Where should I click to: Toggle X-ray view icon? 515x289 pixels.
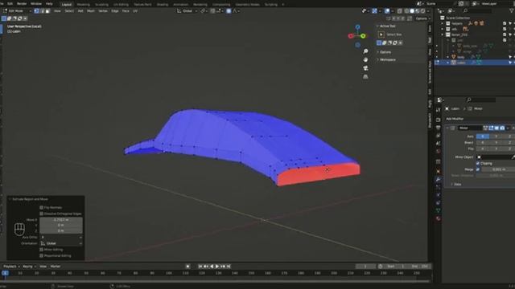(399, 10)
